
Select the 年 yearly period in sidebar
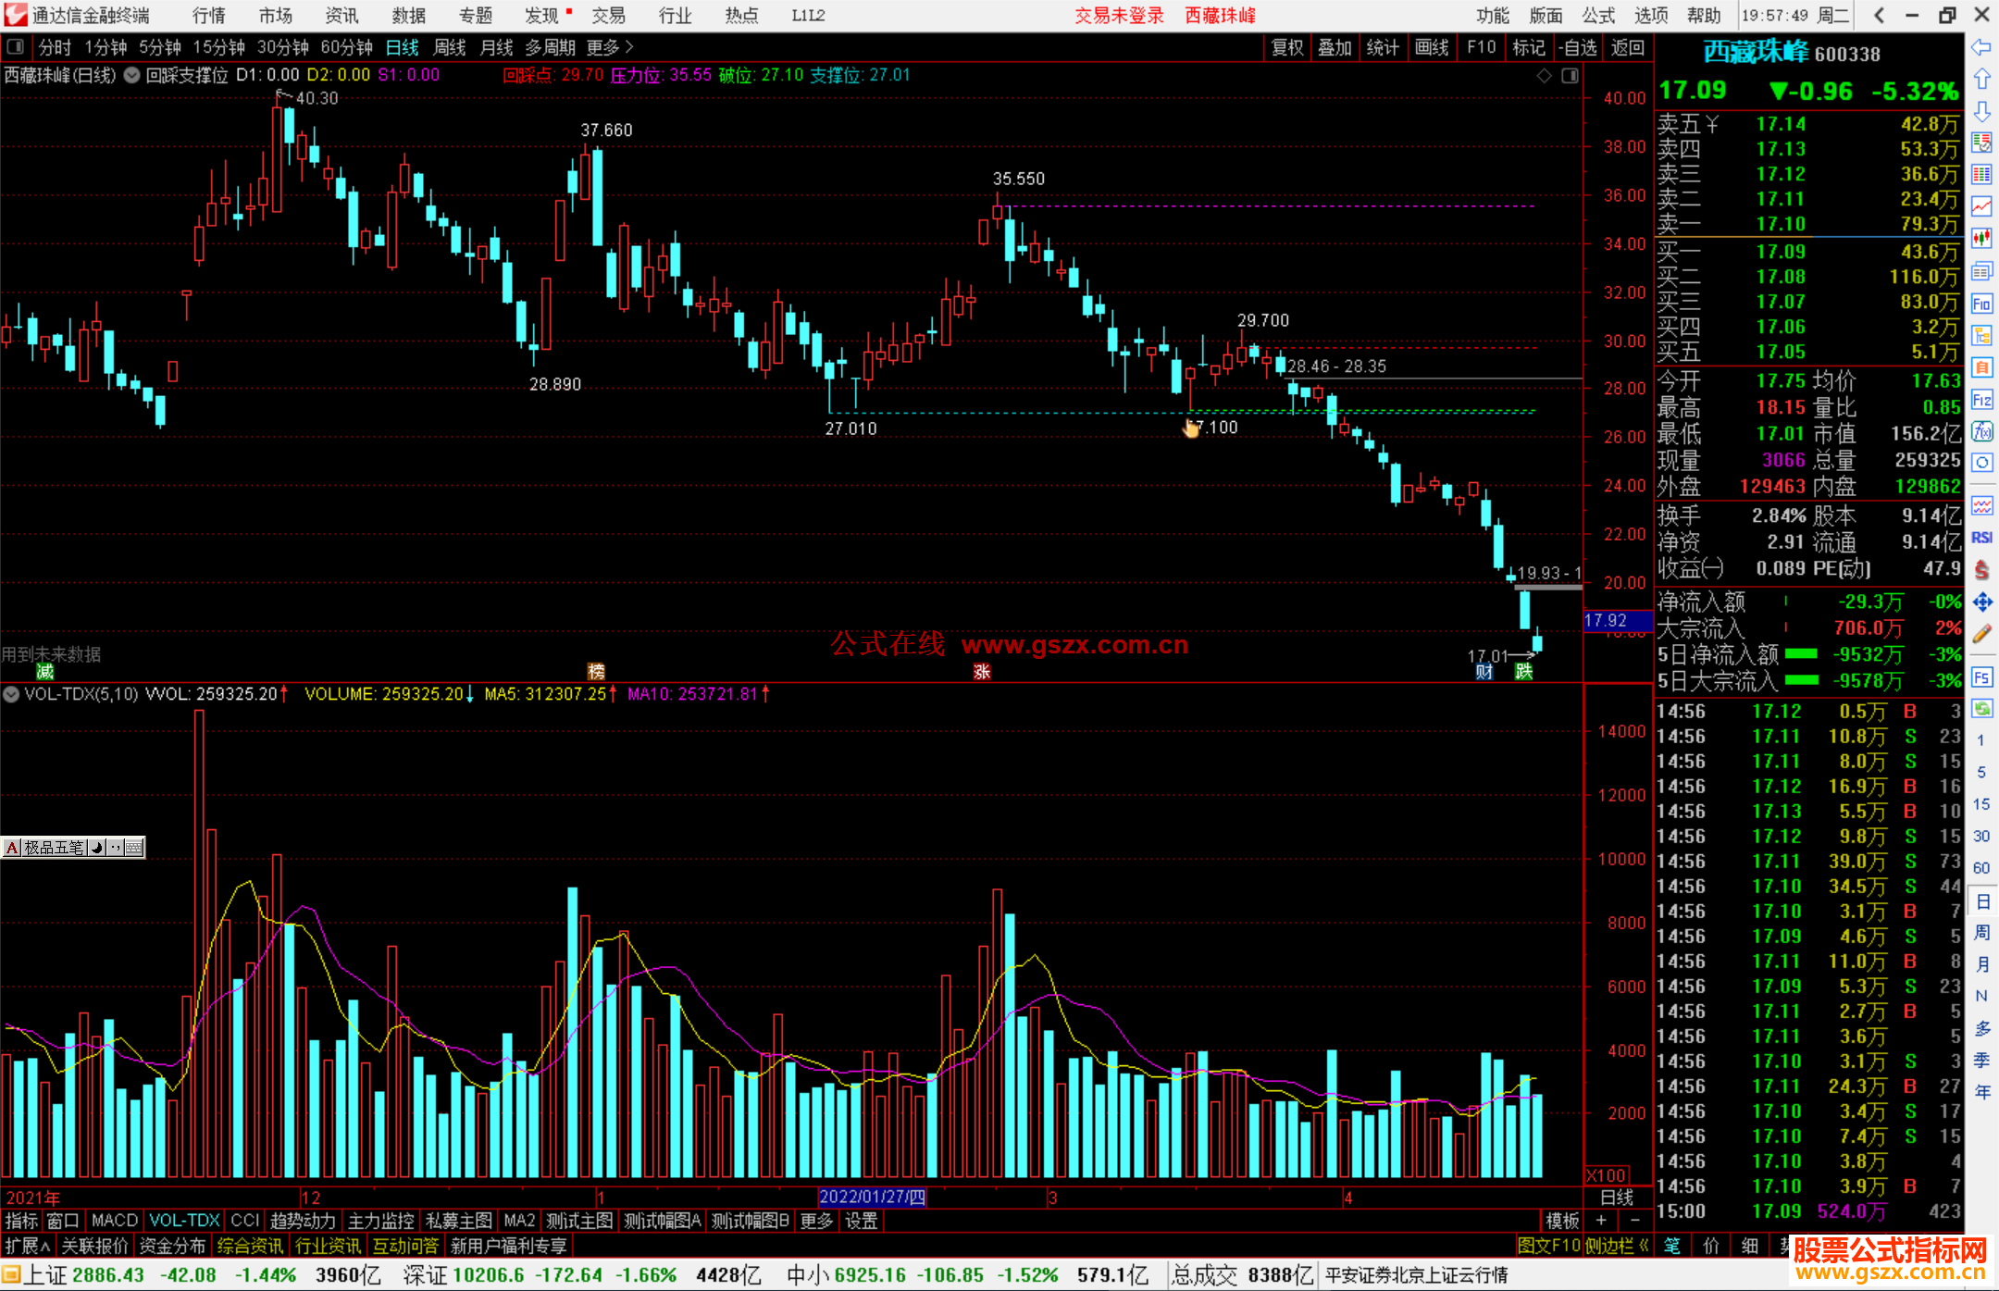coord(1981,1092)
